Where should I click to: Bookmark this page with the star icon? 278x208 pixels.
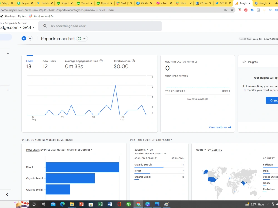[232, 10]
